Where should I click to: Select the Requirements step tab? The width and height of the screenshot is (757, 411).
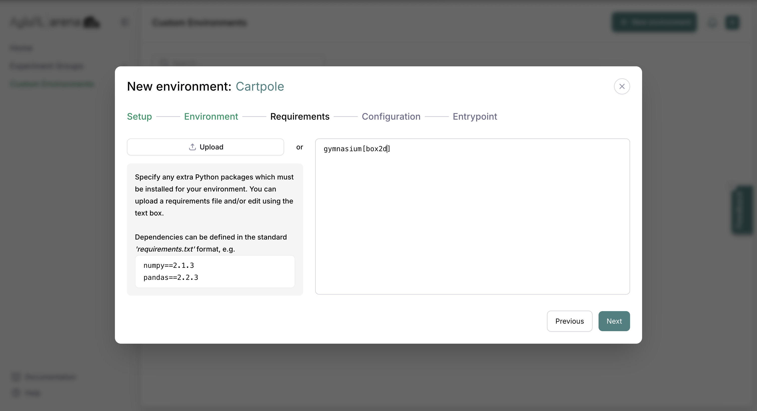pos(300,116)
